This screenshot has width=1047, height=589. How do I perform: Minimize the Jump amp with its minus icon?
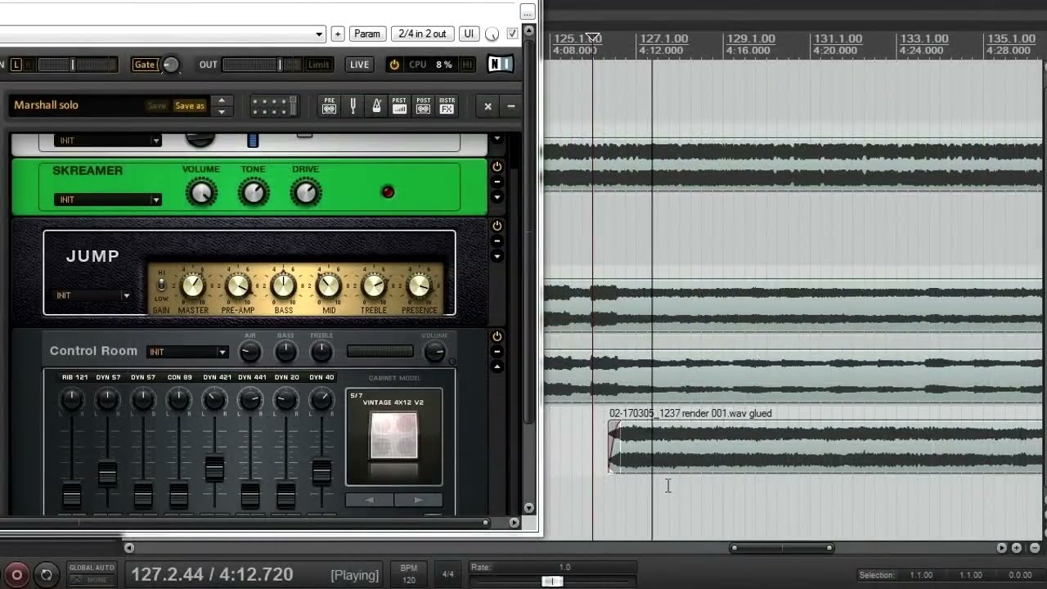coord(497,241)
